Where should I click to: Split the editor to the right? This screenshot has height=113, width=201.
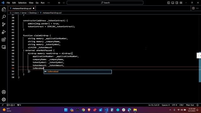point(193,8)
